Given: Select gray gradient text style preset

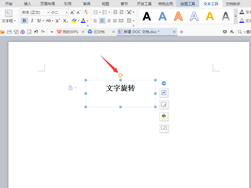Looking at the screenshot, I should pos(226,16).
